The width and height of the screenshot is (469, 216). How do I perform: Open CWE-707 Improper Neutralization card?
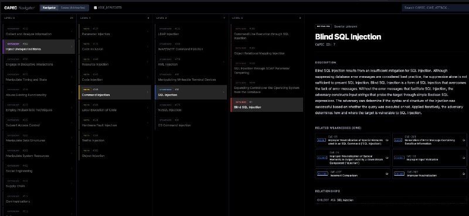tap(430, 174)
